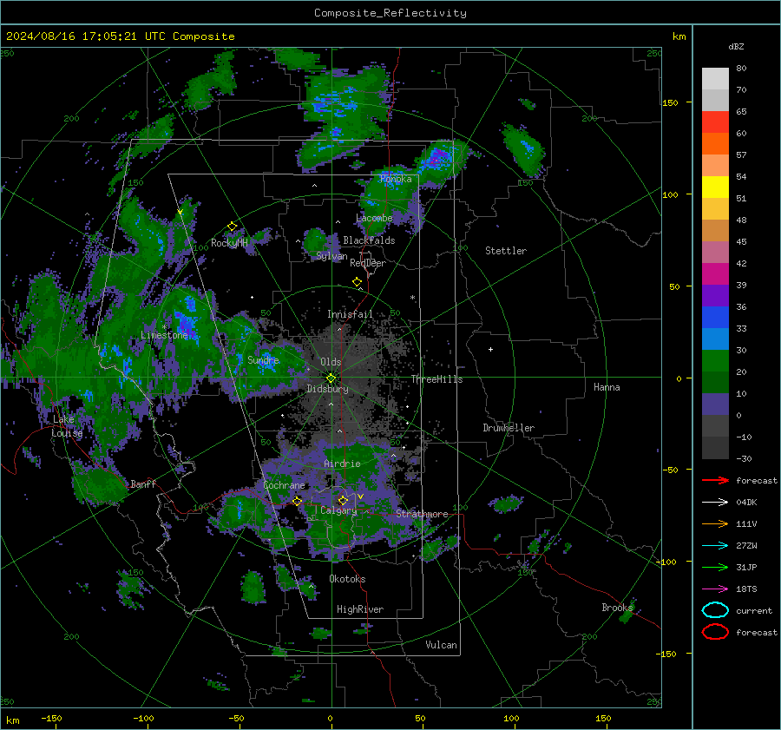Click the RedDeer label

coord(368,263)
